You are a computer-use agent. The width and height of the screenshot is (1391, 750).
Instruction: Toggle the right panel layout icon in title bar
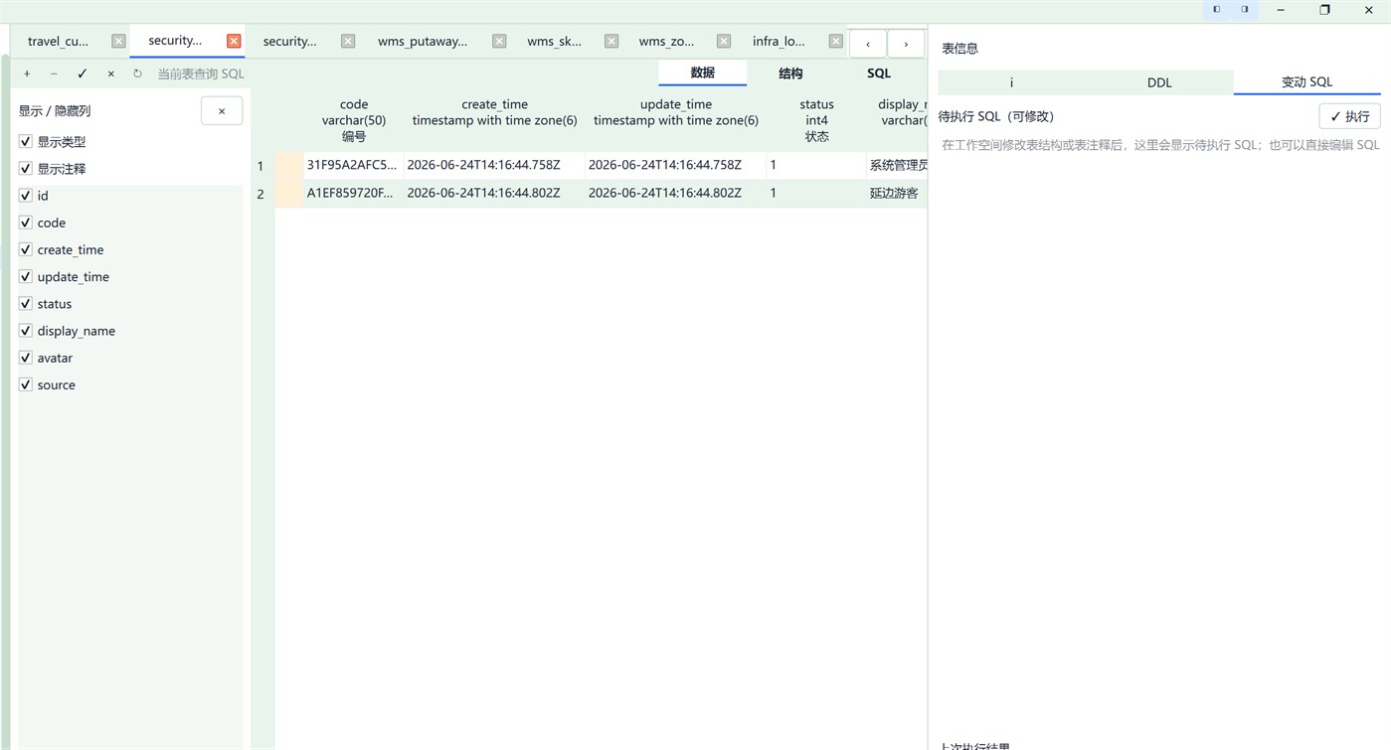point(1245,9)
